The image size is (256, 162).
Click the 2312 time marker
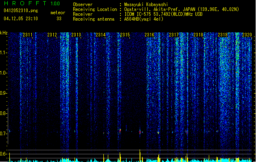[52, 35]
